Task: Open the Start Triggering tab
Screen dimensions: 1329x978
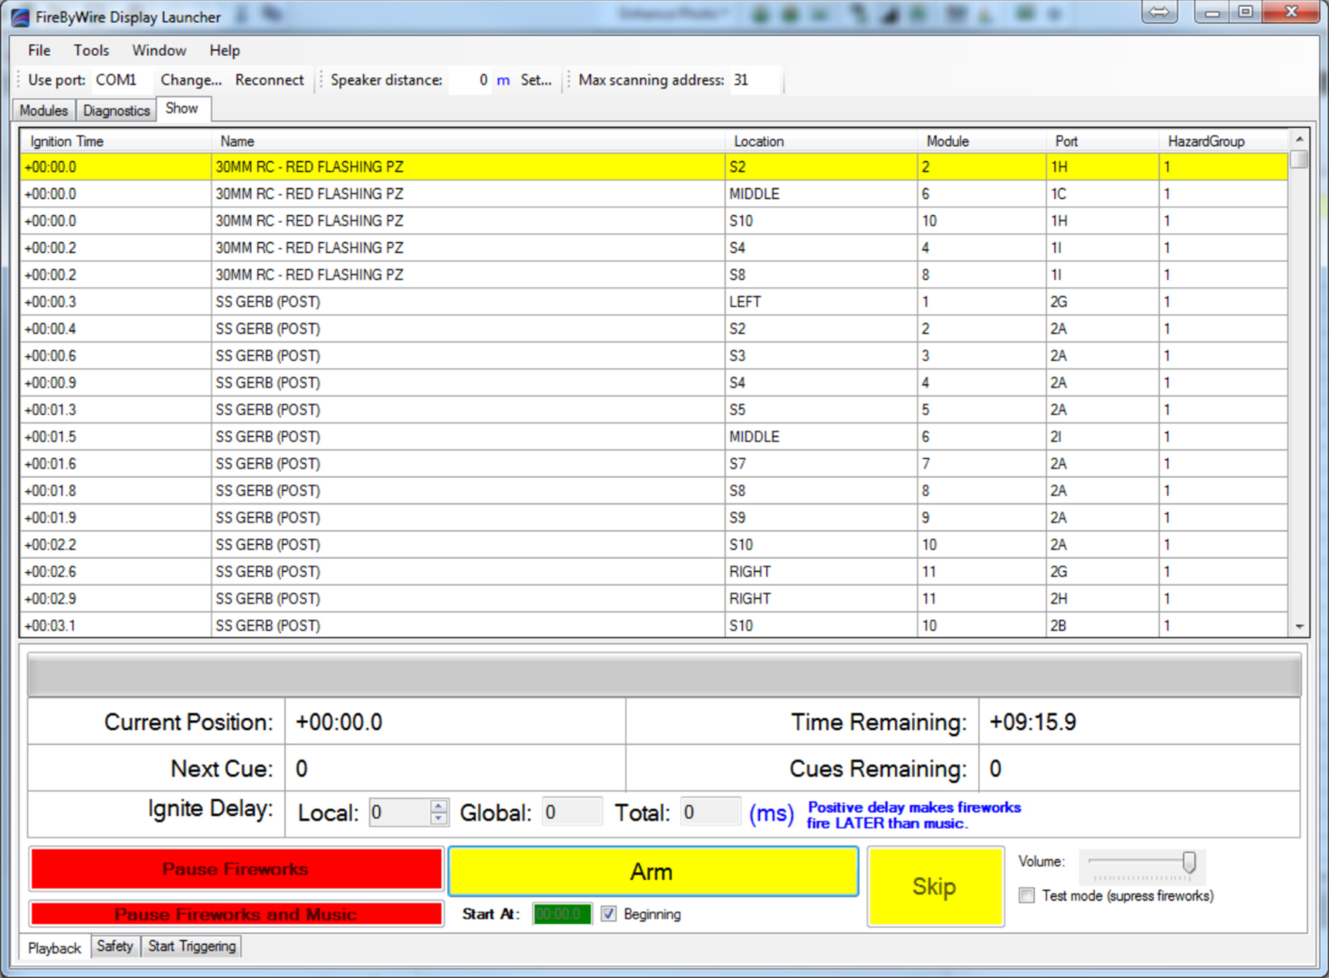Action: [x=192, y=946]
